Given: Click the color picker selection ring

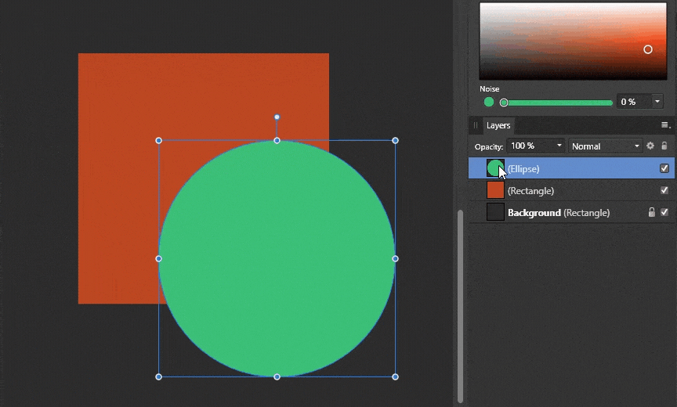Looking at the screenshot, I should pyautogui.click(x=648, y=49).
